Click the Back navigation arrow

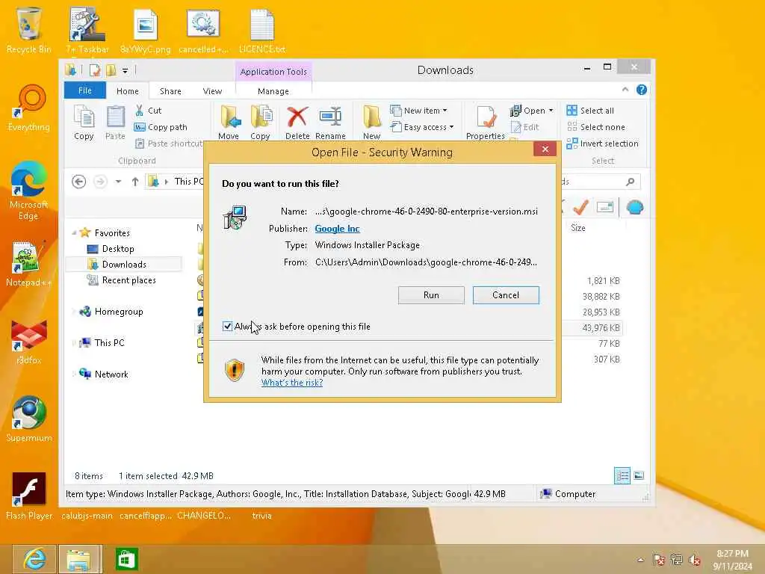point(79,182)
